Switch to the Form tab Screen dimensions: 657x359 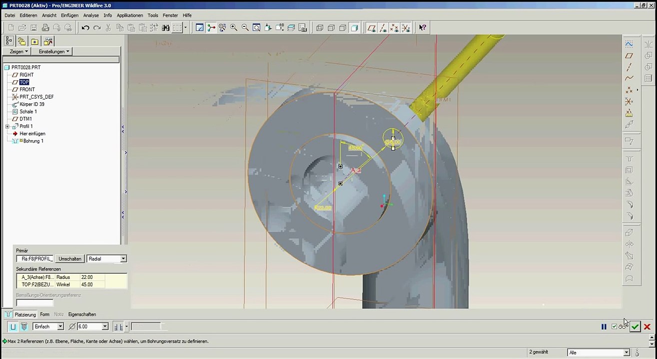[x=44, y=315]
